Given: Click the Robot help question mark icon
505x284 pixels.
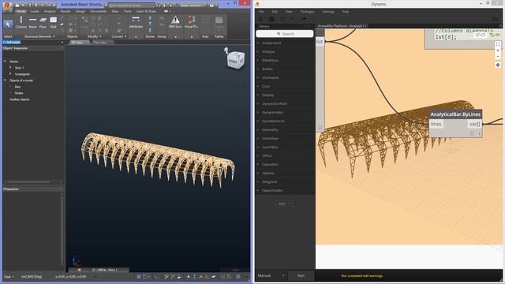Looking at the screenshot, I should (x=211, y=6).
